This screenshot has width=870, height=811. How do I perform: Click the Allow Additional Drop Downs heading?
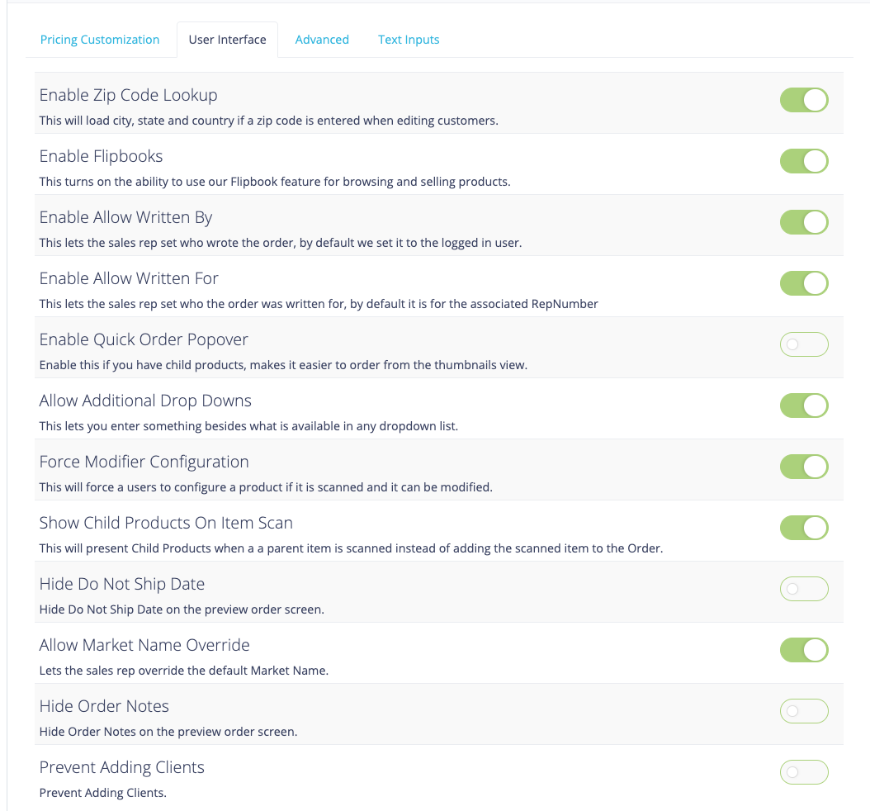point(145,401)
